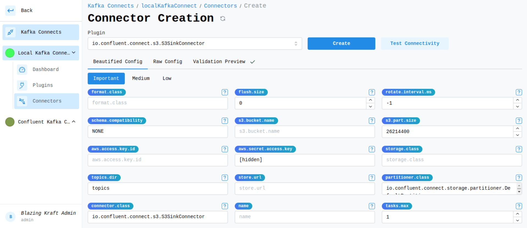Open help for aws.secret.access.key
This screenshot has width=527, height=228.
372,149
